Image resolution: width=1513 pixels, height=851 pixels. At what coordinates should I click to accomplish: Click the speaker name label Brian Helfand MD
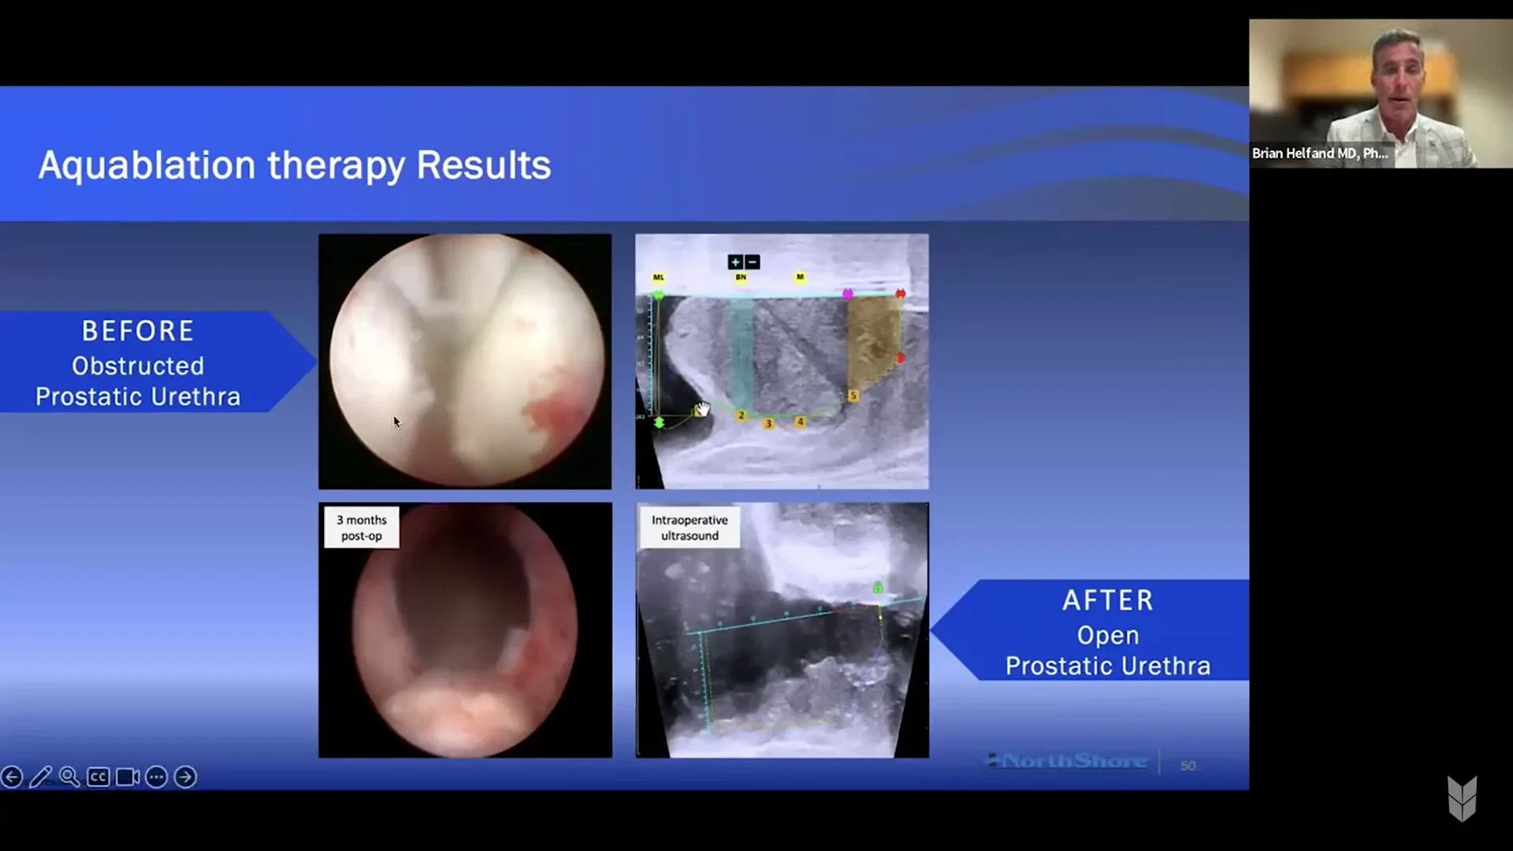coord(1320,154)
